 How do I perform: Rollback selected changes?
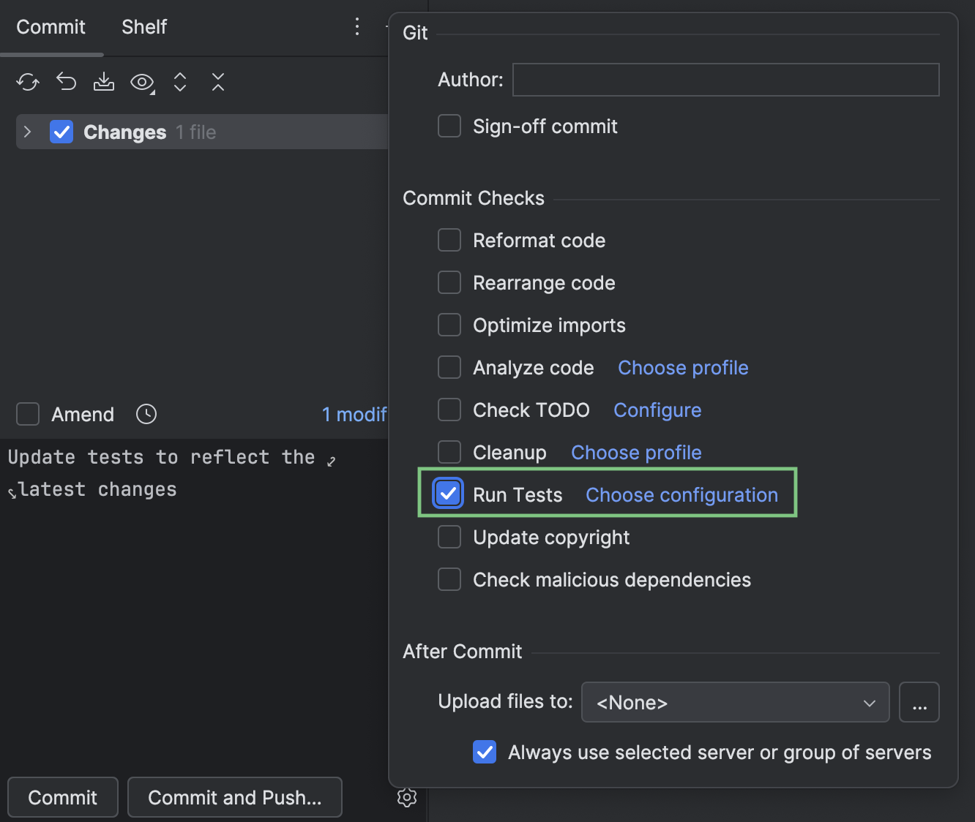66,82
